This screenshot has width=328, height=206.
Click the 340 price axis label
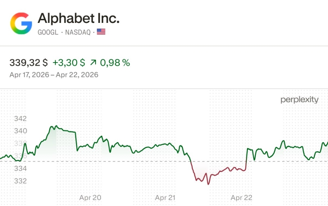click(20, 131)
